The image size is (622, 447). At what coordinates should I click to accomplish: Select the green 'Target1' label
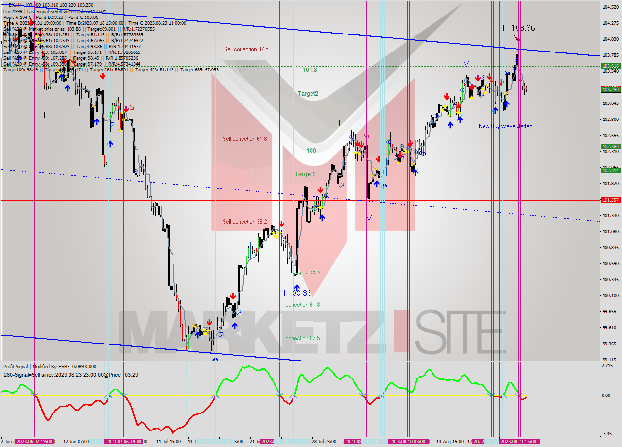pyautogui.click(x=305, y=174)
